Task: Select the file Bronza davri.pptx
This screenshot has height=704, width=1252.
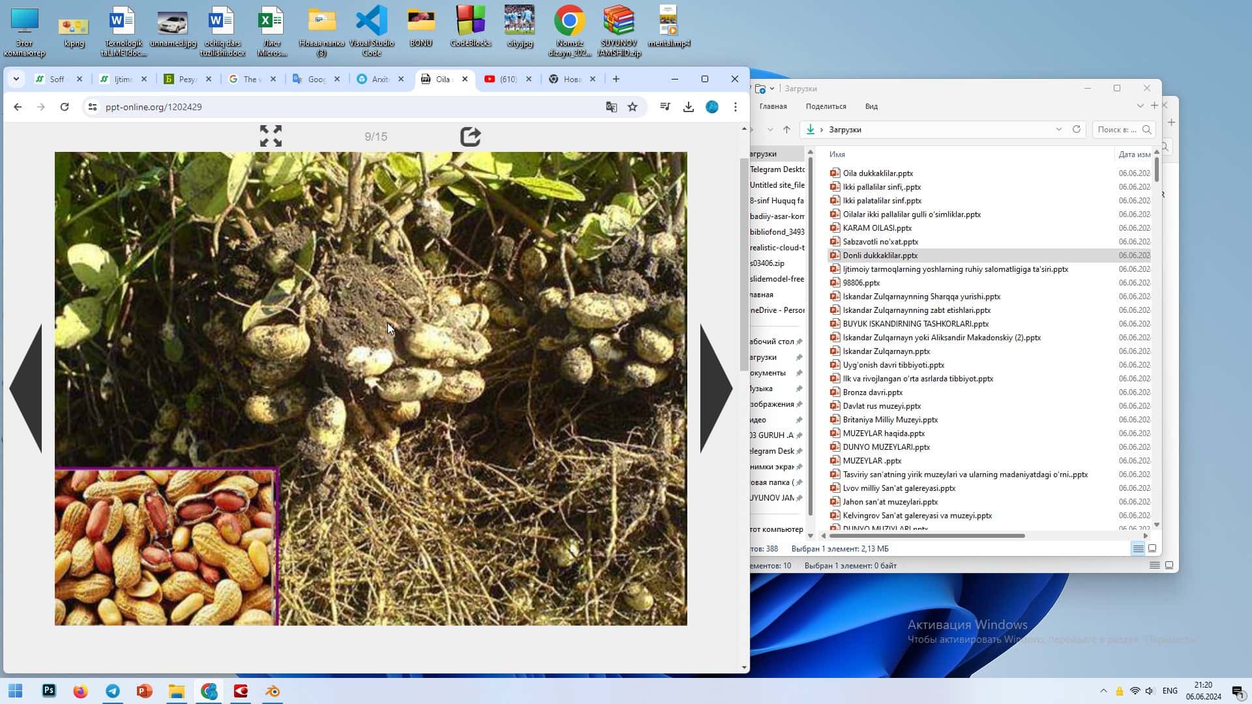Action: coord(872,392)
